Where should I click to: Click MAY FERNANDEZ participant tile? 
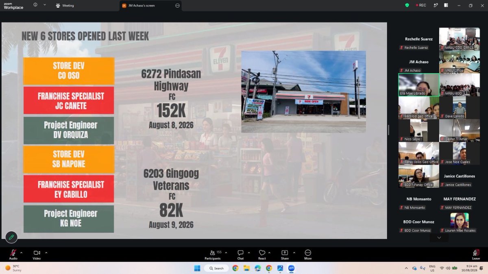pyautogui.click(x=460, y=199)
